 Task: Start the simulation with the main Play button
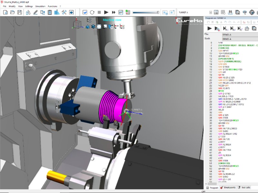pyautogui.click(x=106, y=12)
